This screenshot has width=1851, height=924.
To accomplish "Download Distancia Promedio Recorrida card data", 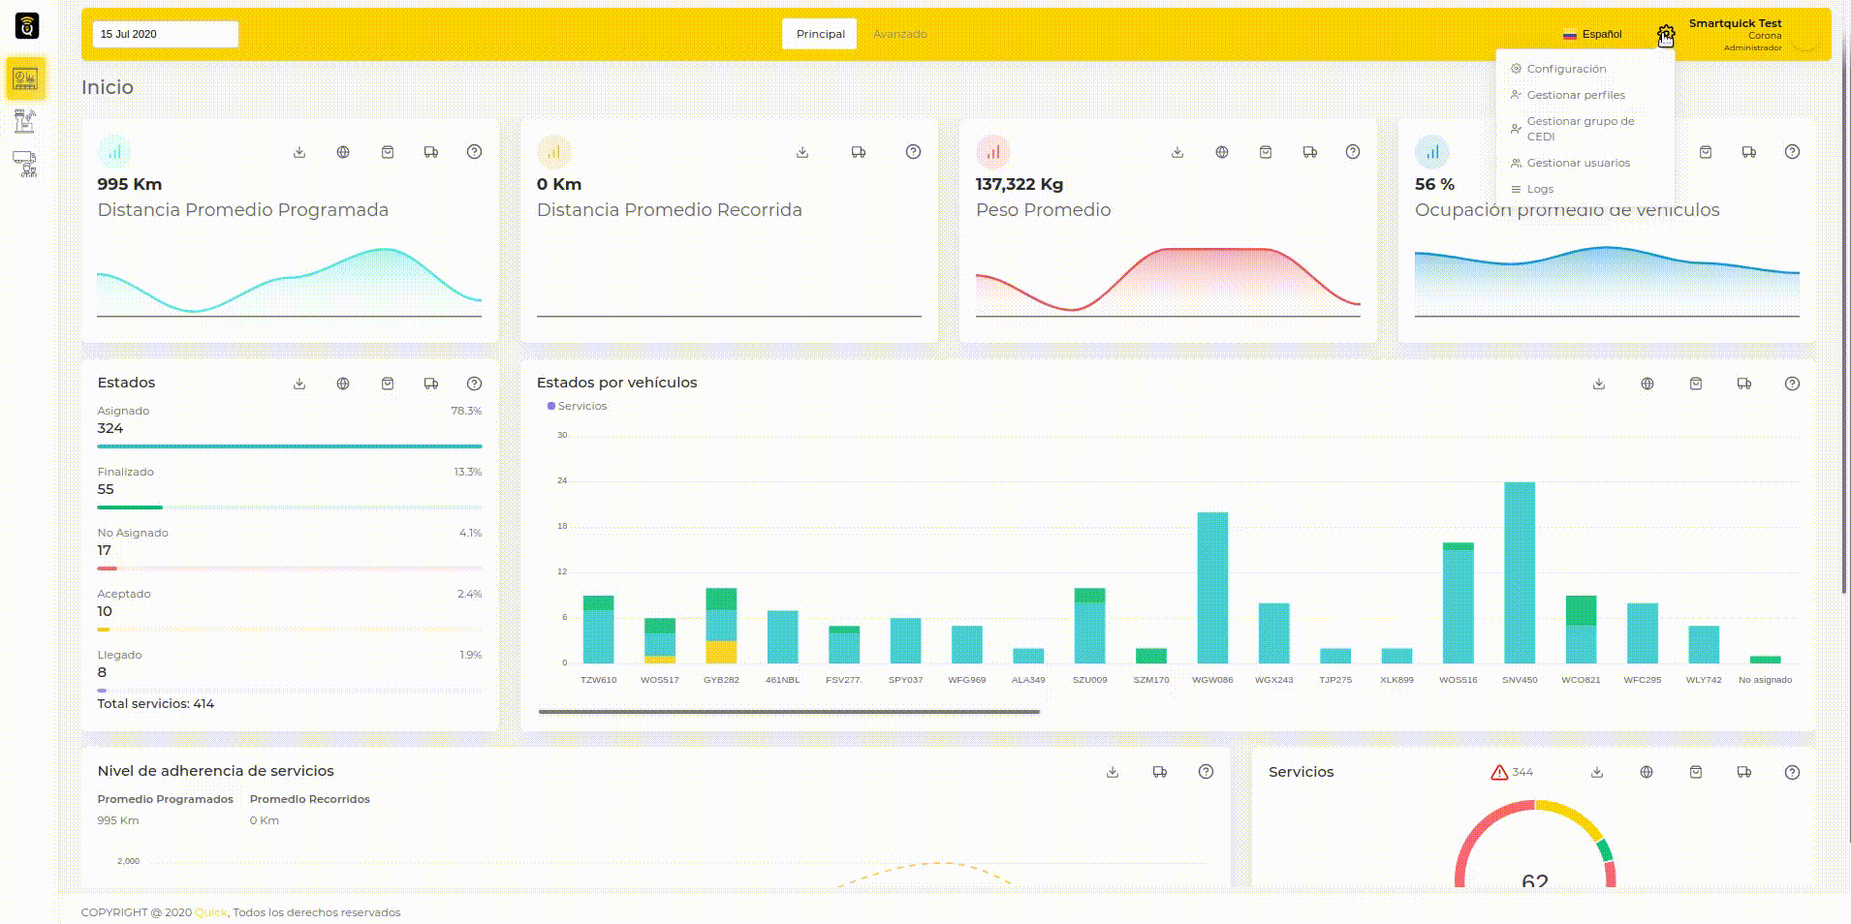I will (802, 152).
